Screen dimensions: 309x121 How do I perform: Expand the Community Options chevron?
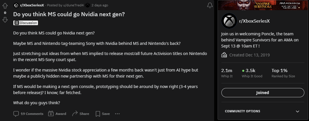coord(298,111)
